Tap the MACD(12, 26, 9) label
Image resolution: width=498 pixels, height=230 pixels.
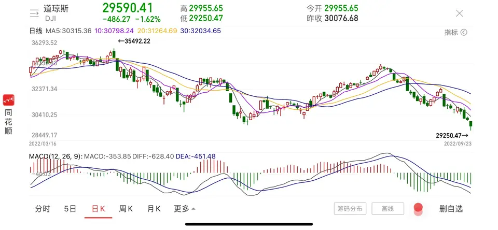point(56,156)
